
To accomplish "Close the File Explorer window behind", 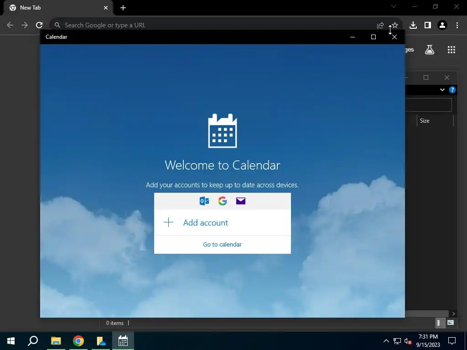I will pyautogui.click(x=447, y=77).
